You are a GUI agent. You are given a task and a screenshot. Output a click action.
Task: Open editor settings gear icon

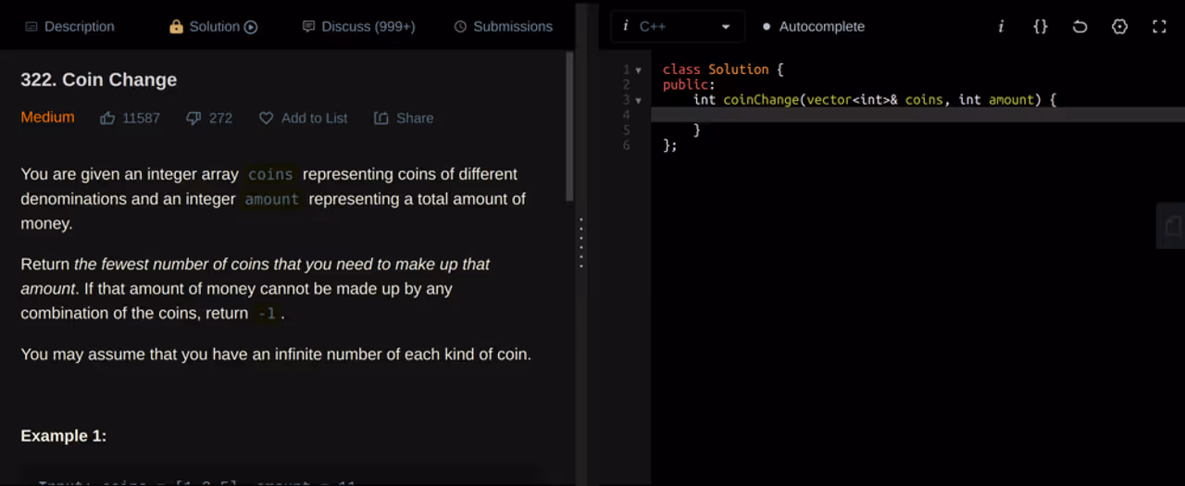(x=1119, y=27)
